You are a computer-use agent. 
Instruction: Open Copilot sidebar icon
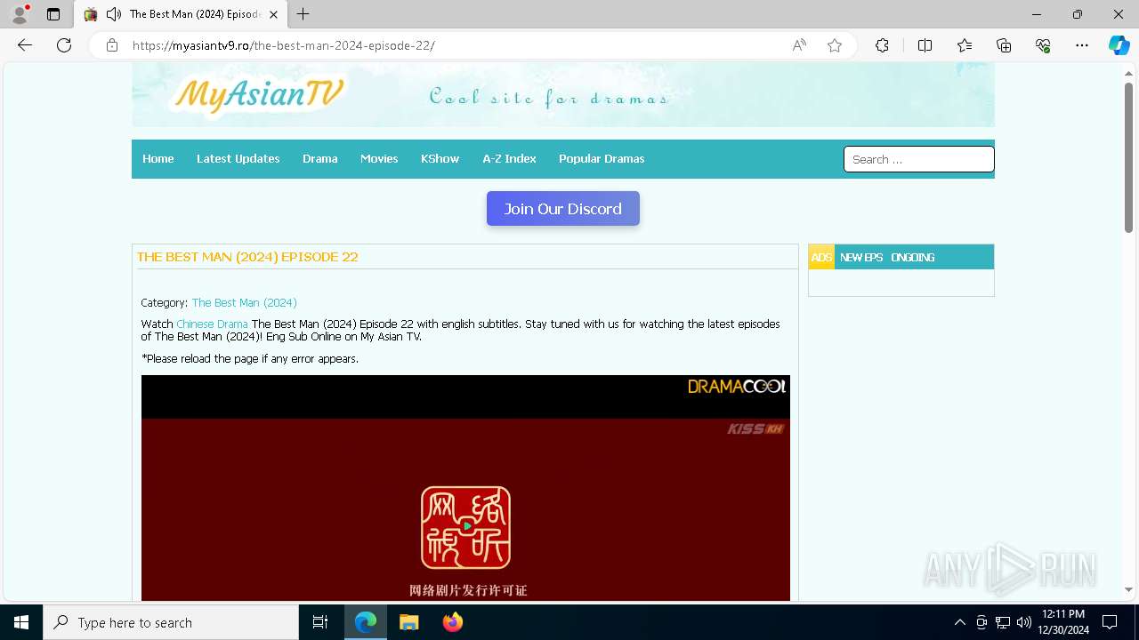click(1119, 45)
